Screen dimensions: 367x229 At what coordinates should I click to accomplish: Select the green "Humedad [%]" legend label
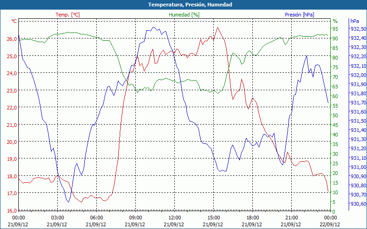(x=184, y=15)
